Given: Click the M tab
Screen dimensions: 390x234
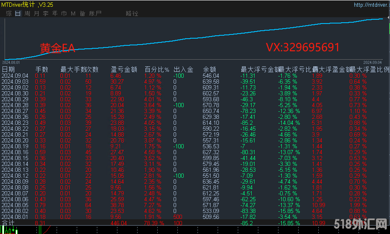Looking at the screenshot, I should coord(73,13).
